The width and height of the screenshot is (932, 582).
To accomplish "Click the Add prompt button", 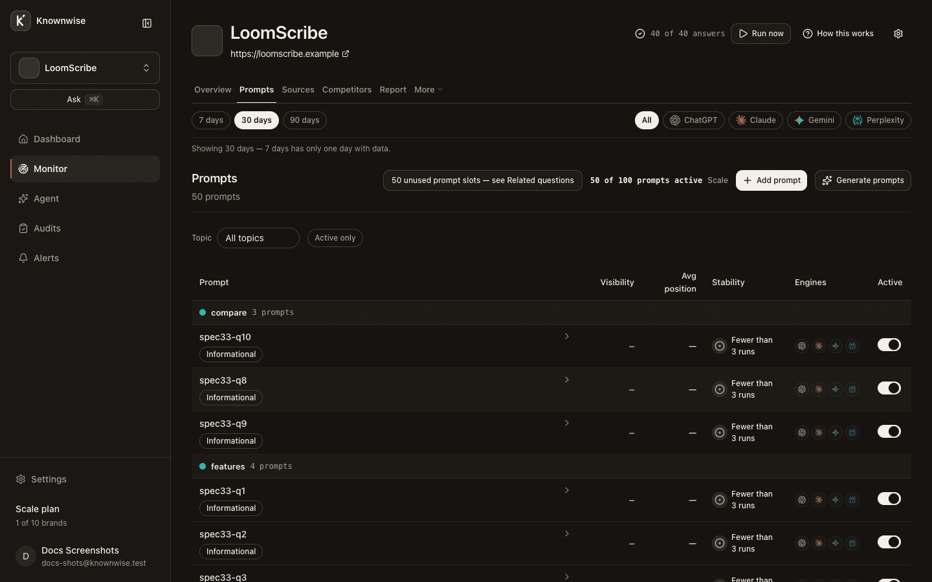I will [x=771, y=180].
